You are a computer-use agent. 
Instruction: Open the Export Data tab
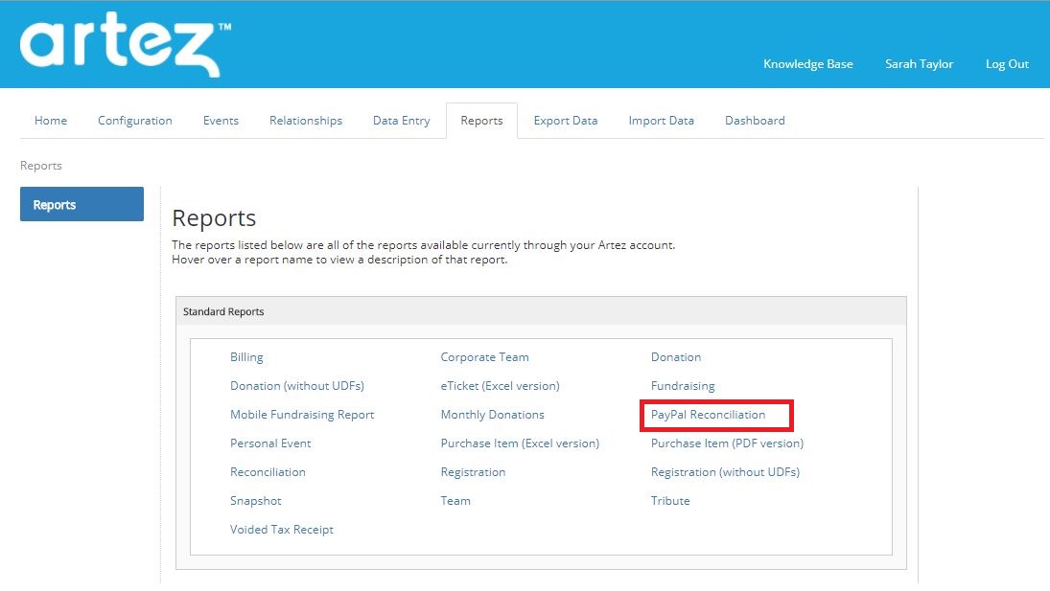565,121
